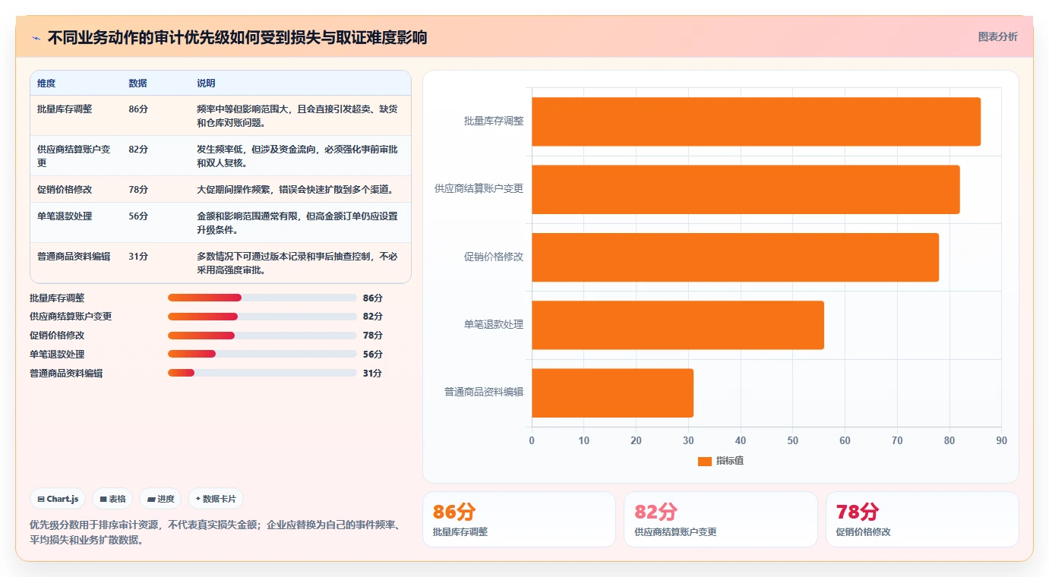Open the 86分 批量库存调整 data card
Viewport: 1049px width, 577px height.
(x=519, y=519)
